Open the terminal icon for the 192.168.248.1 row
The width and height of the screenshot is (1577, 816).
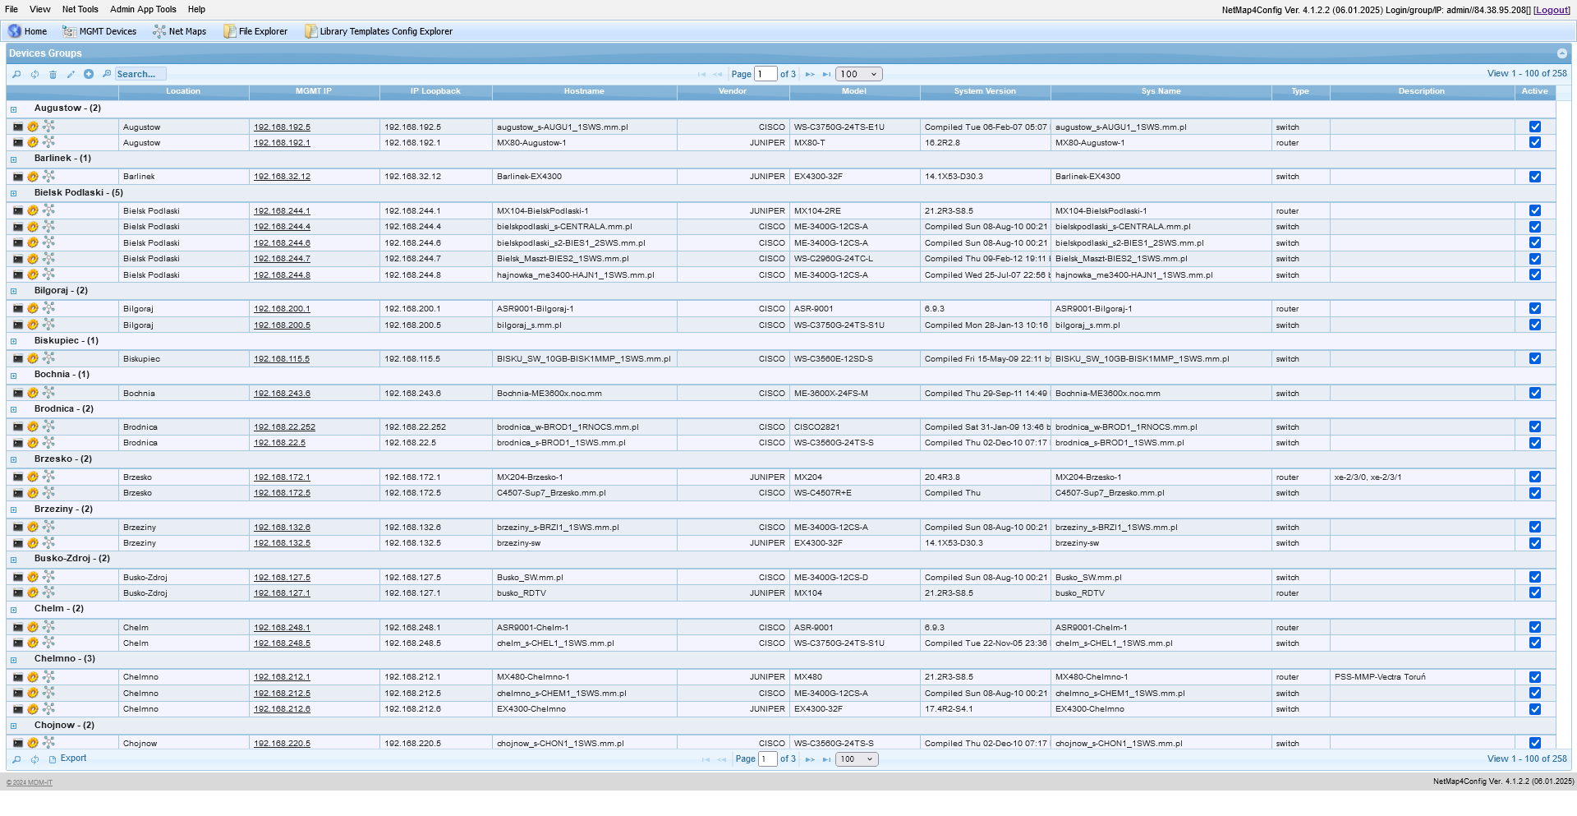[18, 627]
